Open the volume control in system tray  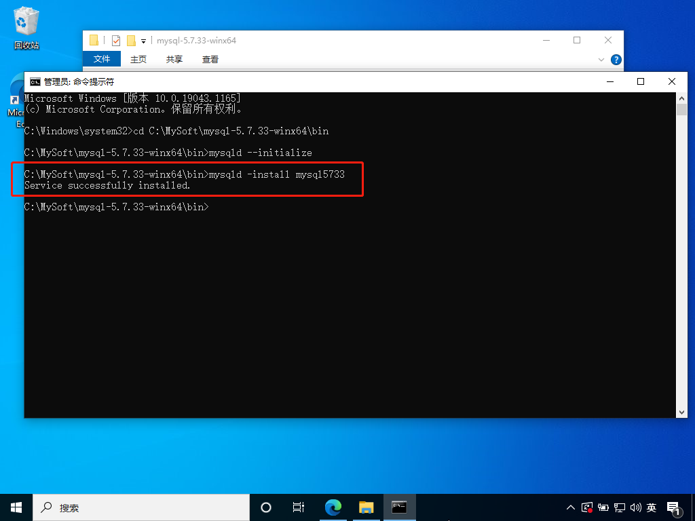pyautogui.click(x=636, y=507)
